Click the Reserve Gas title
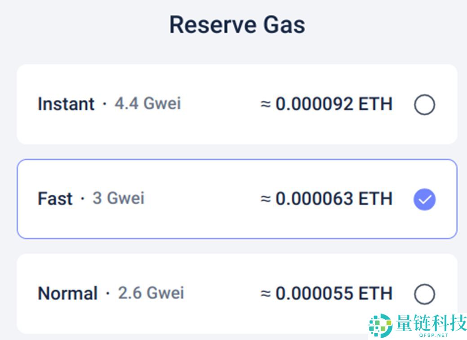Screen dimensions: 467x340 coord(237,24)
